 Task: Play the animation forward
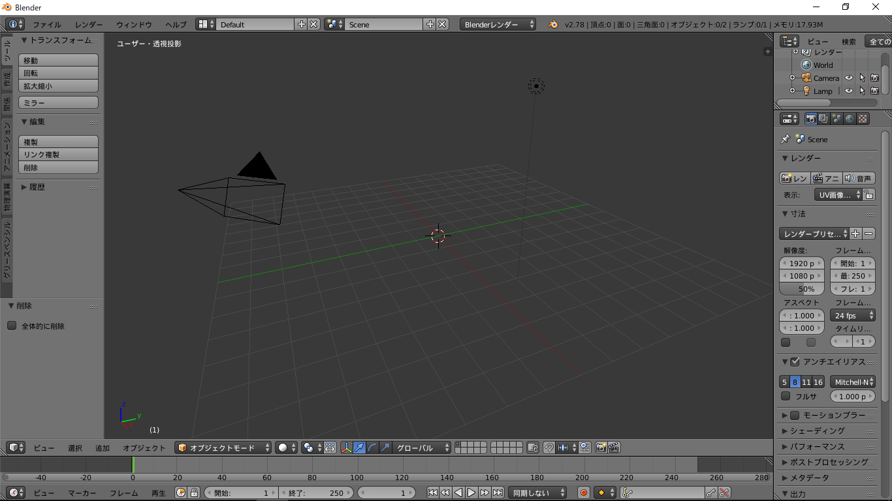[471, 493]
